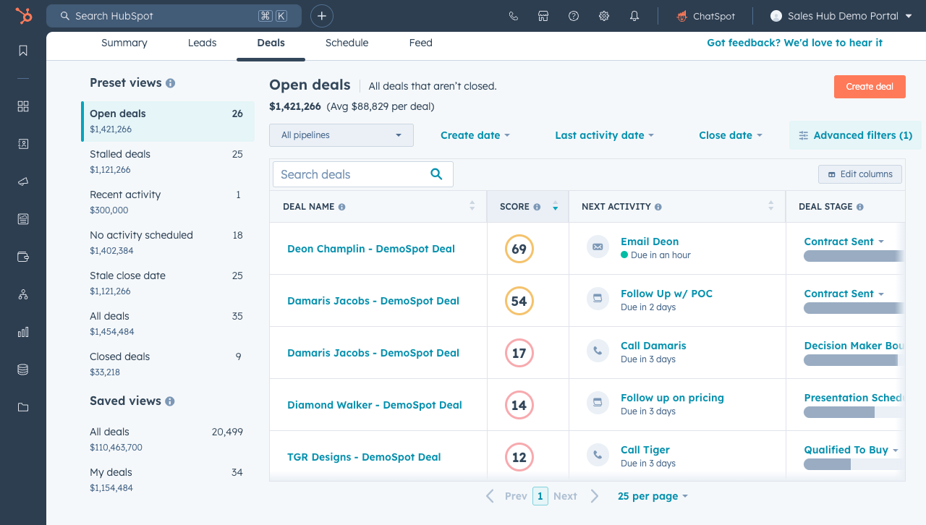This screenshot has width=926, height=525.
Task: Open Bookmarks in the left sidebar
Action: pos(23,51)
